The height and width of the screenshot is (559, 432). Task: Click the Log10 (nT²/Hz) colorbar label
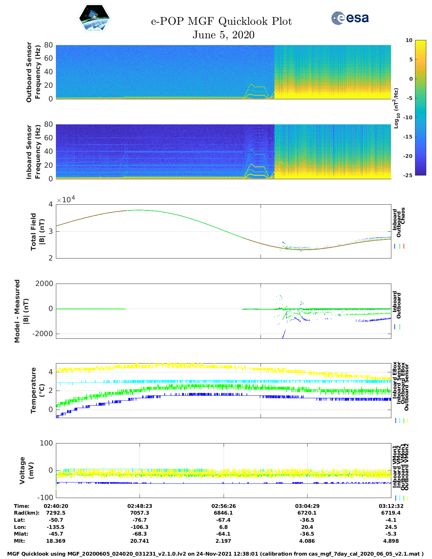396,108
